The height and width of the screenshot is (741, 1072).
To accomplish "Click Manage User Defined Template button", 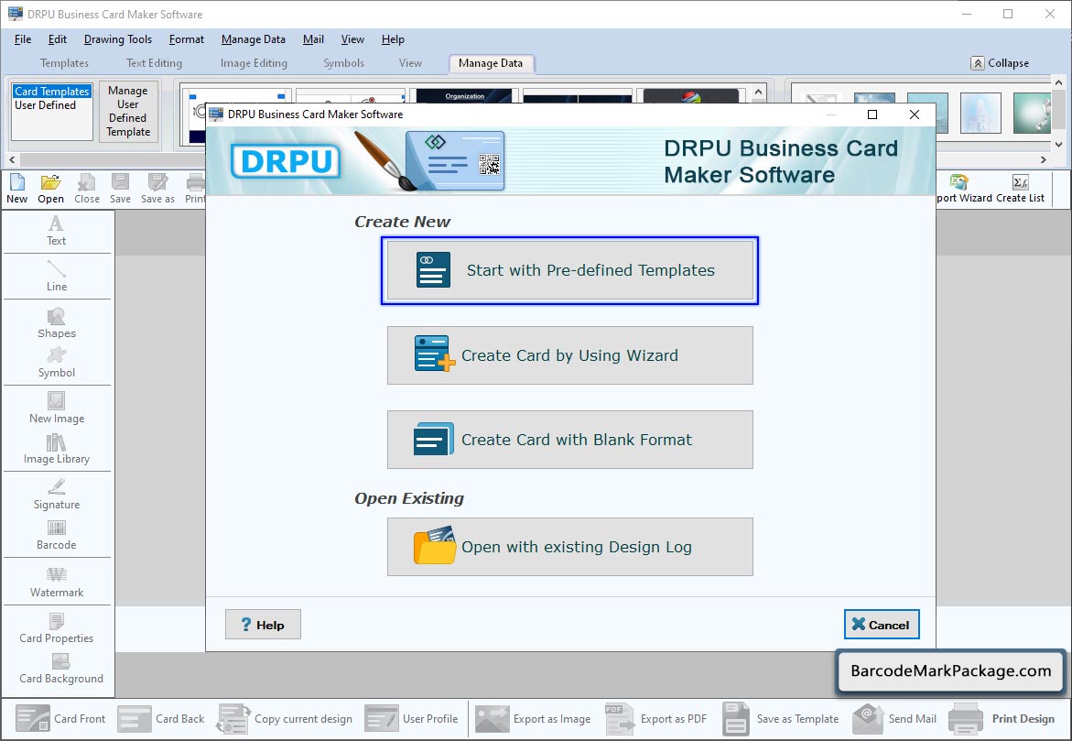I will [128, 111].
